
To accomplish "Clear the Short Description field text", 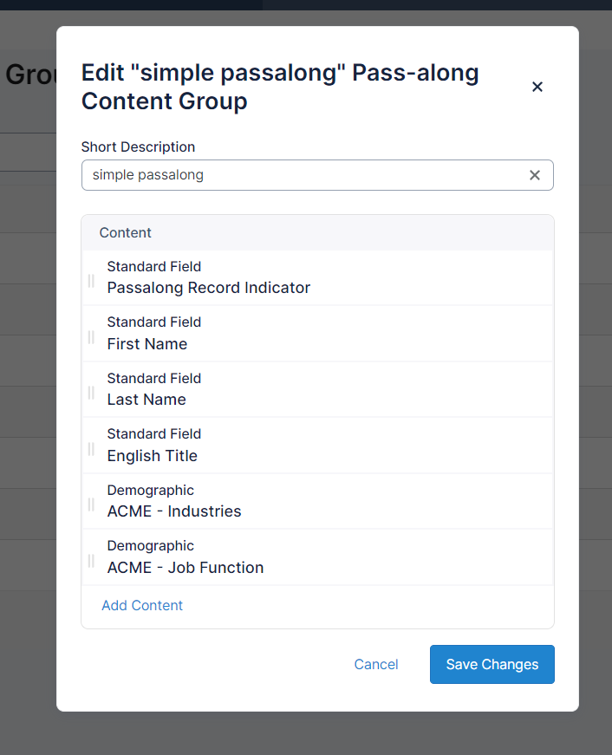I will [x=535, y=175].
